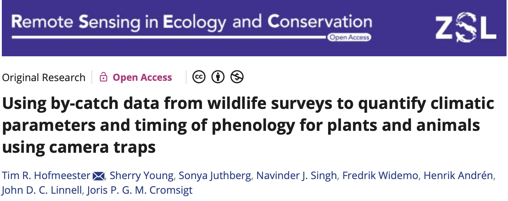
Task: Click the envelope email icon beside Hofmeester
Action: pyautogui.click(x=99, y=176)
